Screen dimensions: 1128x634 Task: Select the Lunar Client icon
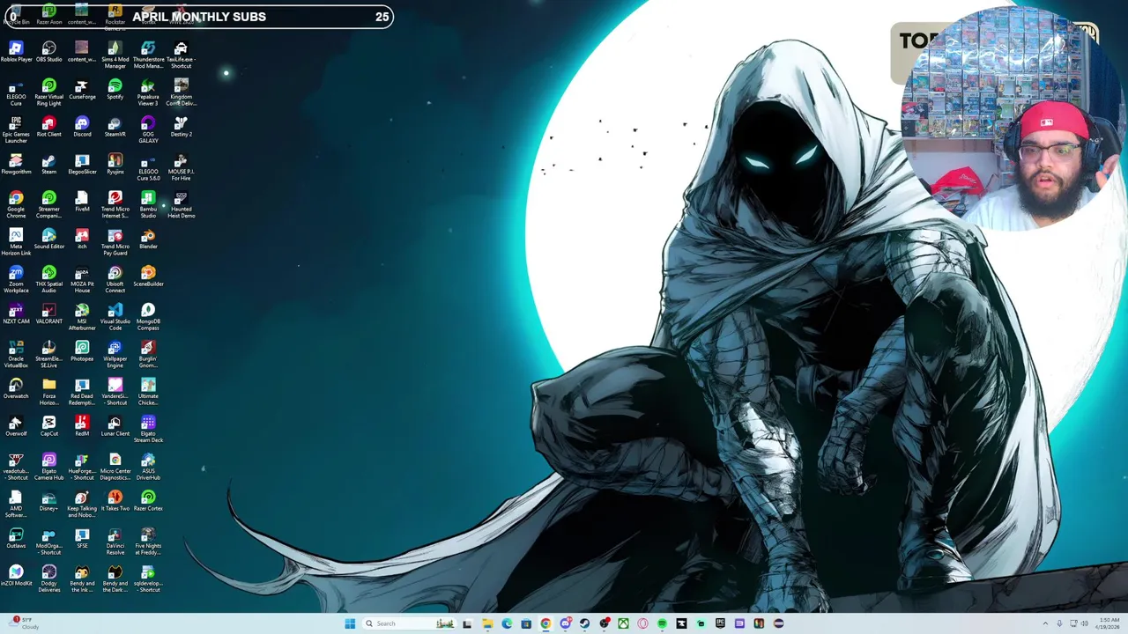coord(115,426)
